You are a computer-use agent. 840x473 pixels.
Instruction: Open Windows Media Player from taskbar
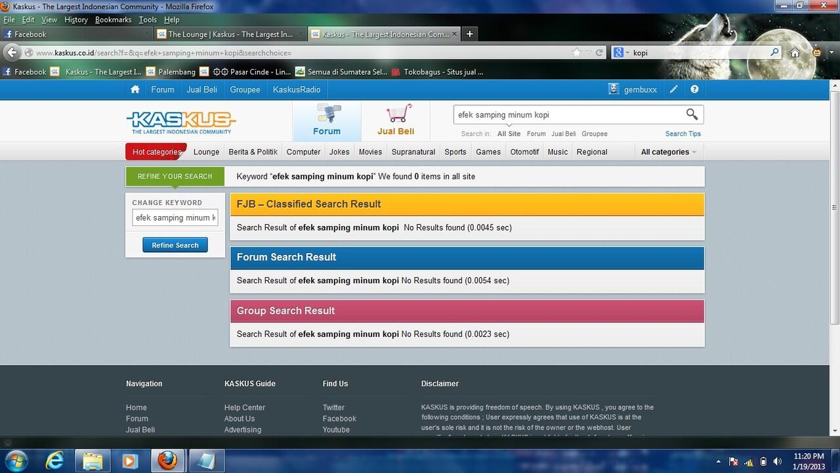tap(130, 461)
